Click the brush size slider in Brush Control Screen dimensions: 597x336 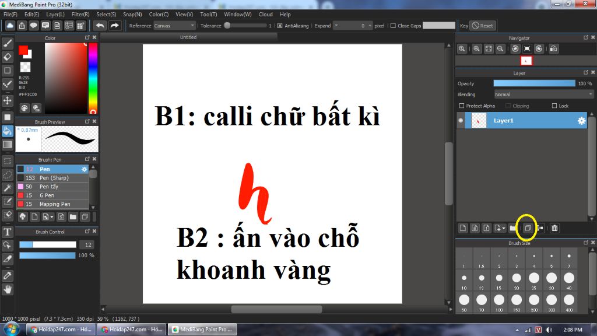point(48,244)
